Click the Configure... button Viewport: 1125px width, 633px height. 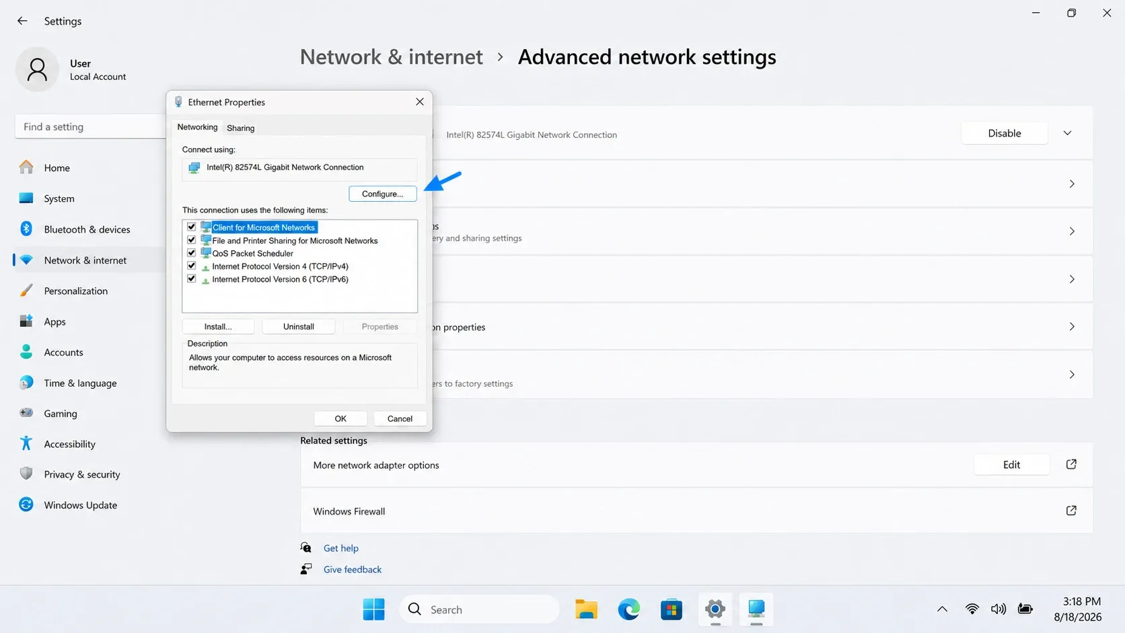click(383, 194)
